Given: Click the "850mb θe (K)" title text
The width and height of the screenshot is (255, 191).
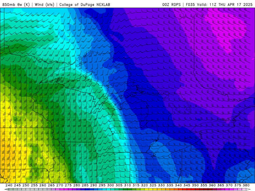Looking at the screenshot, I should (x=16, y=4).
